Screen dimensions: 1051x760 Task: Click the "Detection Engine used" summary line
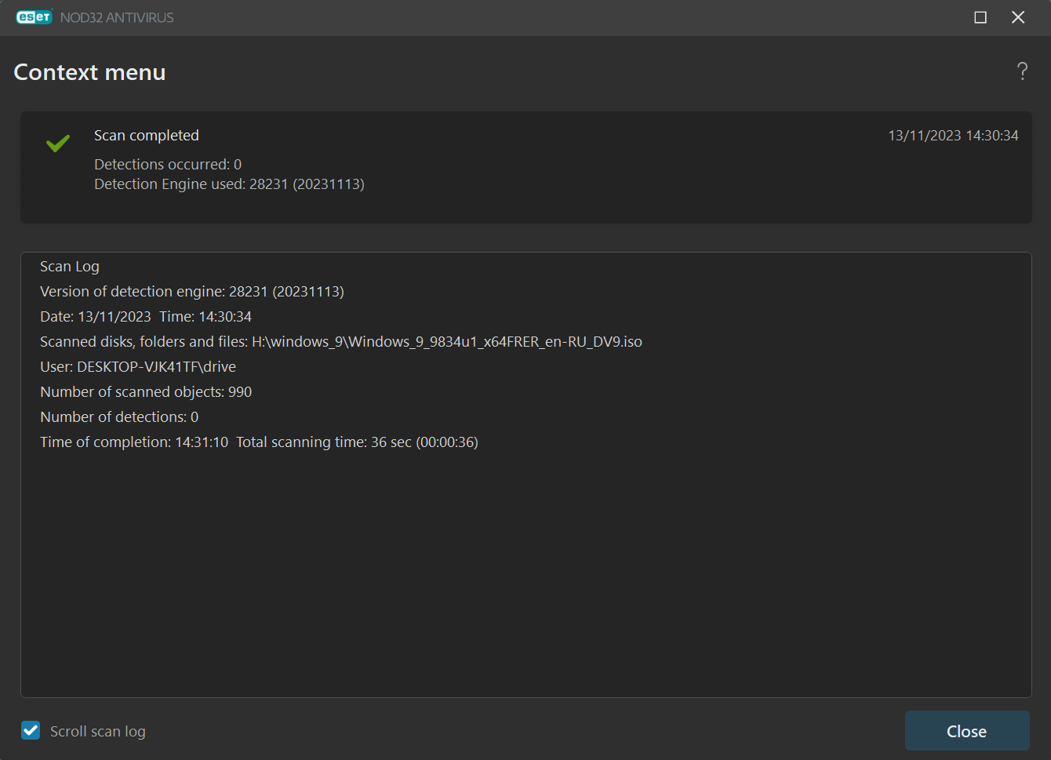coord(229,184)
